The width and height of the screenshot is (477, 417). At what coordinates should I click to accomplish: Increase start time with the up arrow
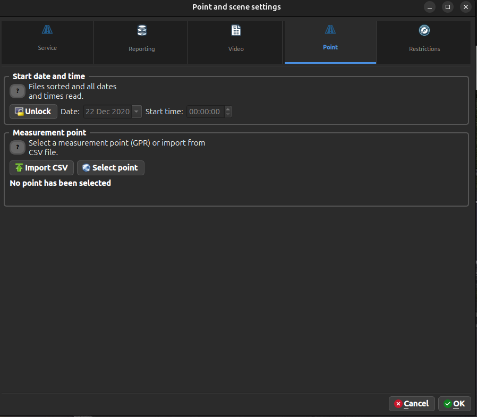coord(228,108)
